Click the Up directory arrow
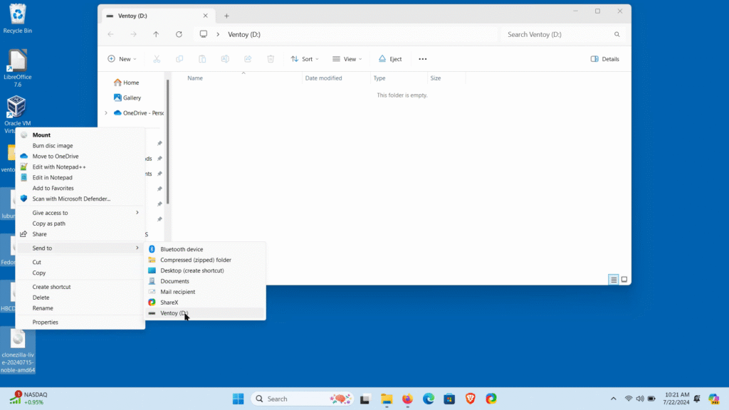This screenshot has height=410, width=729. (x=156, y=34)
